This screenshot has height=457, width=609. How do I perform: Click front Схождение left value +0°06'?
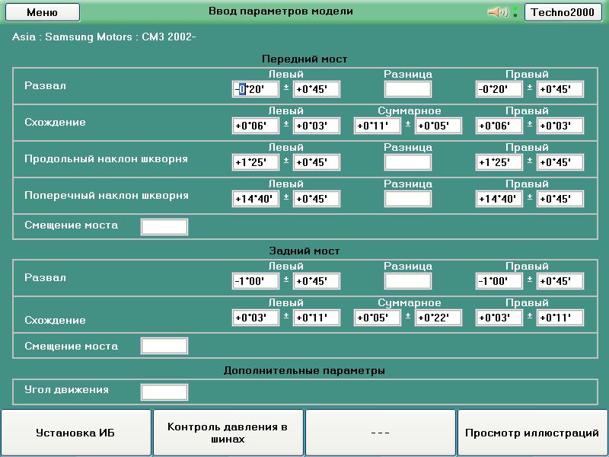[256, 126]
